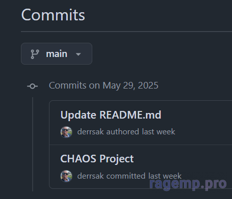Open the main branch selector dropdown
This screenshot has height=199, width=232.
coord(57,54)
